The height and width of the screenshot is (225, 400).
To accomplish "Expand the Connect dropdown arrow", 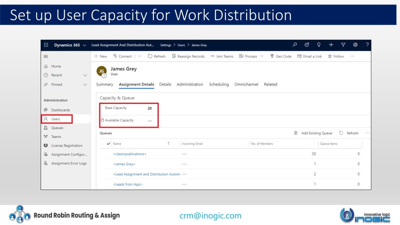I will coord(139,56).
